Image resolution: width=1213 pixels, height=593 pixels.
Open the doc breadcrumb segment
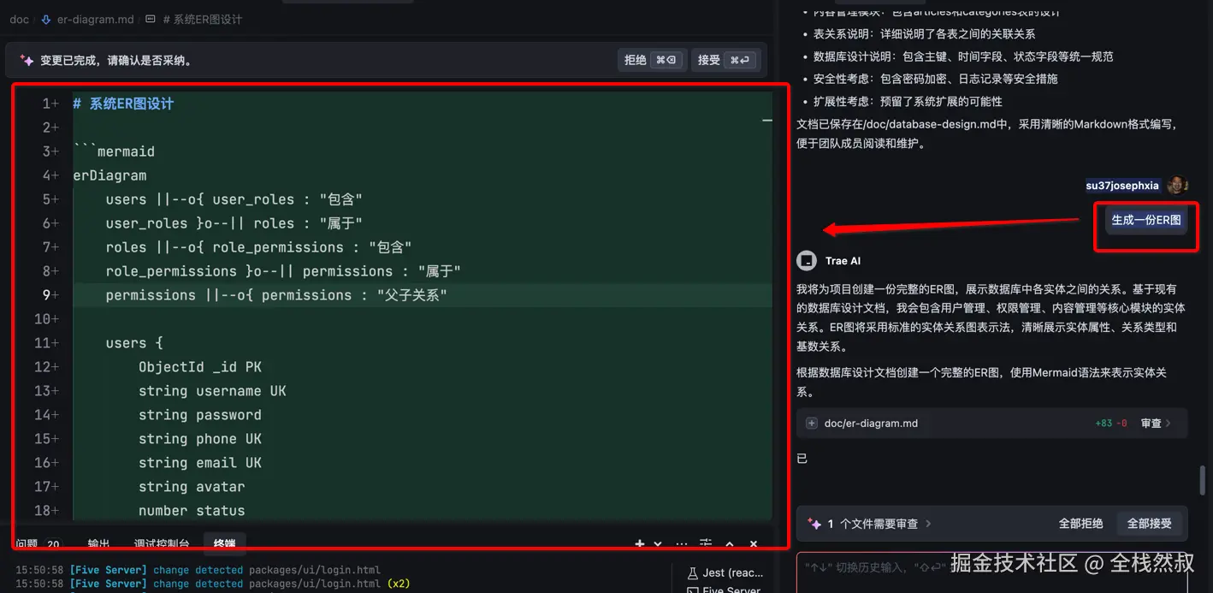coord(19,19)
